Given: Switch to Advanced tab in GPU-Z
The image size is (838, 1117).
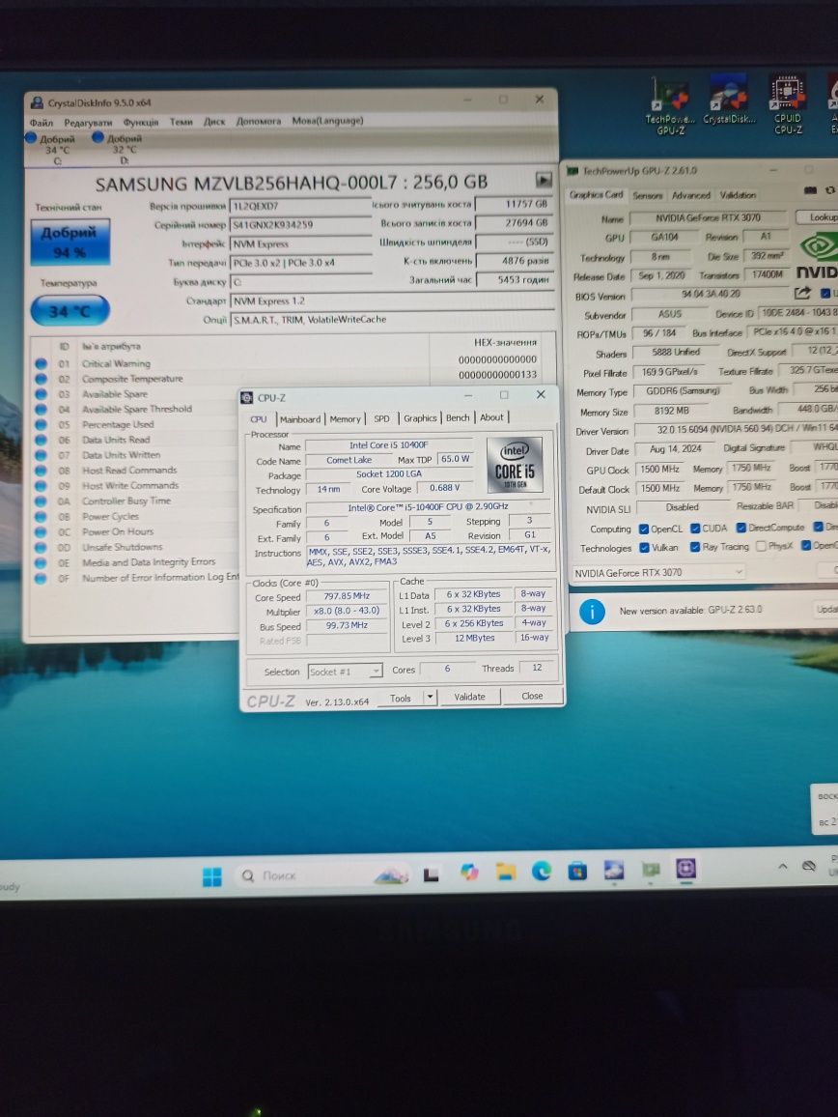Looking at the screenshot, I should (x=690, y=195).
